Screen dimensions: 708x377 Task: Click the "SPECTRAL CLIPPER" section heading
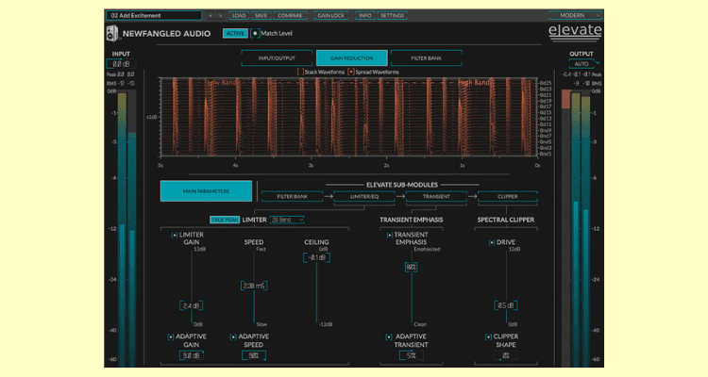click(x=506, y=220)
